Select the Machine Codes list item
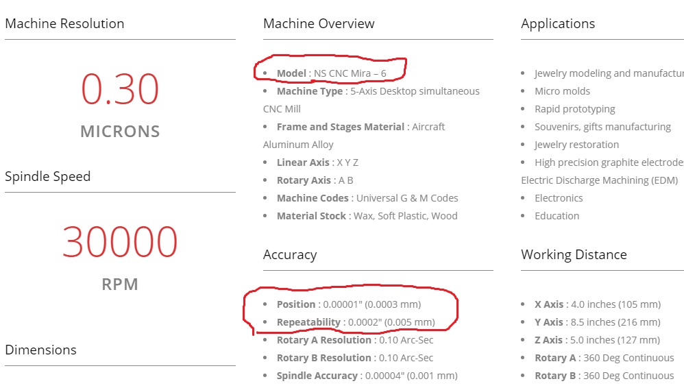This screenshot has width=684, height=388. click(367, 199)
